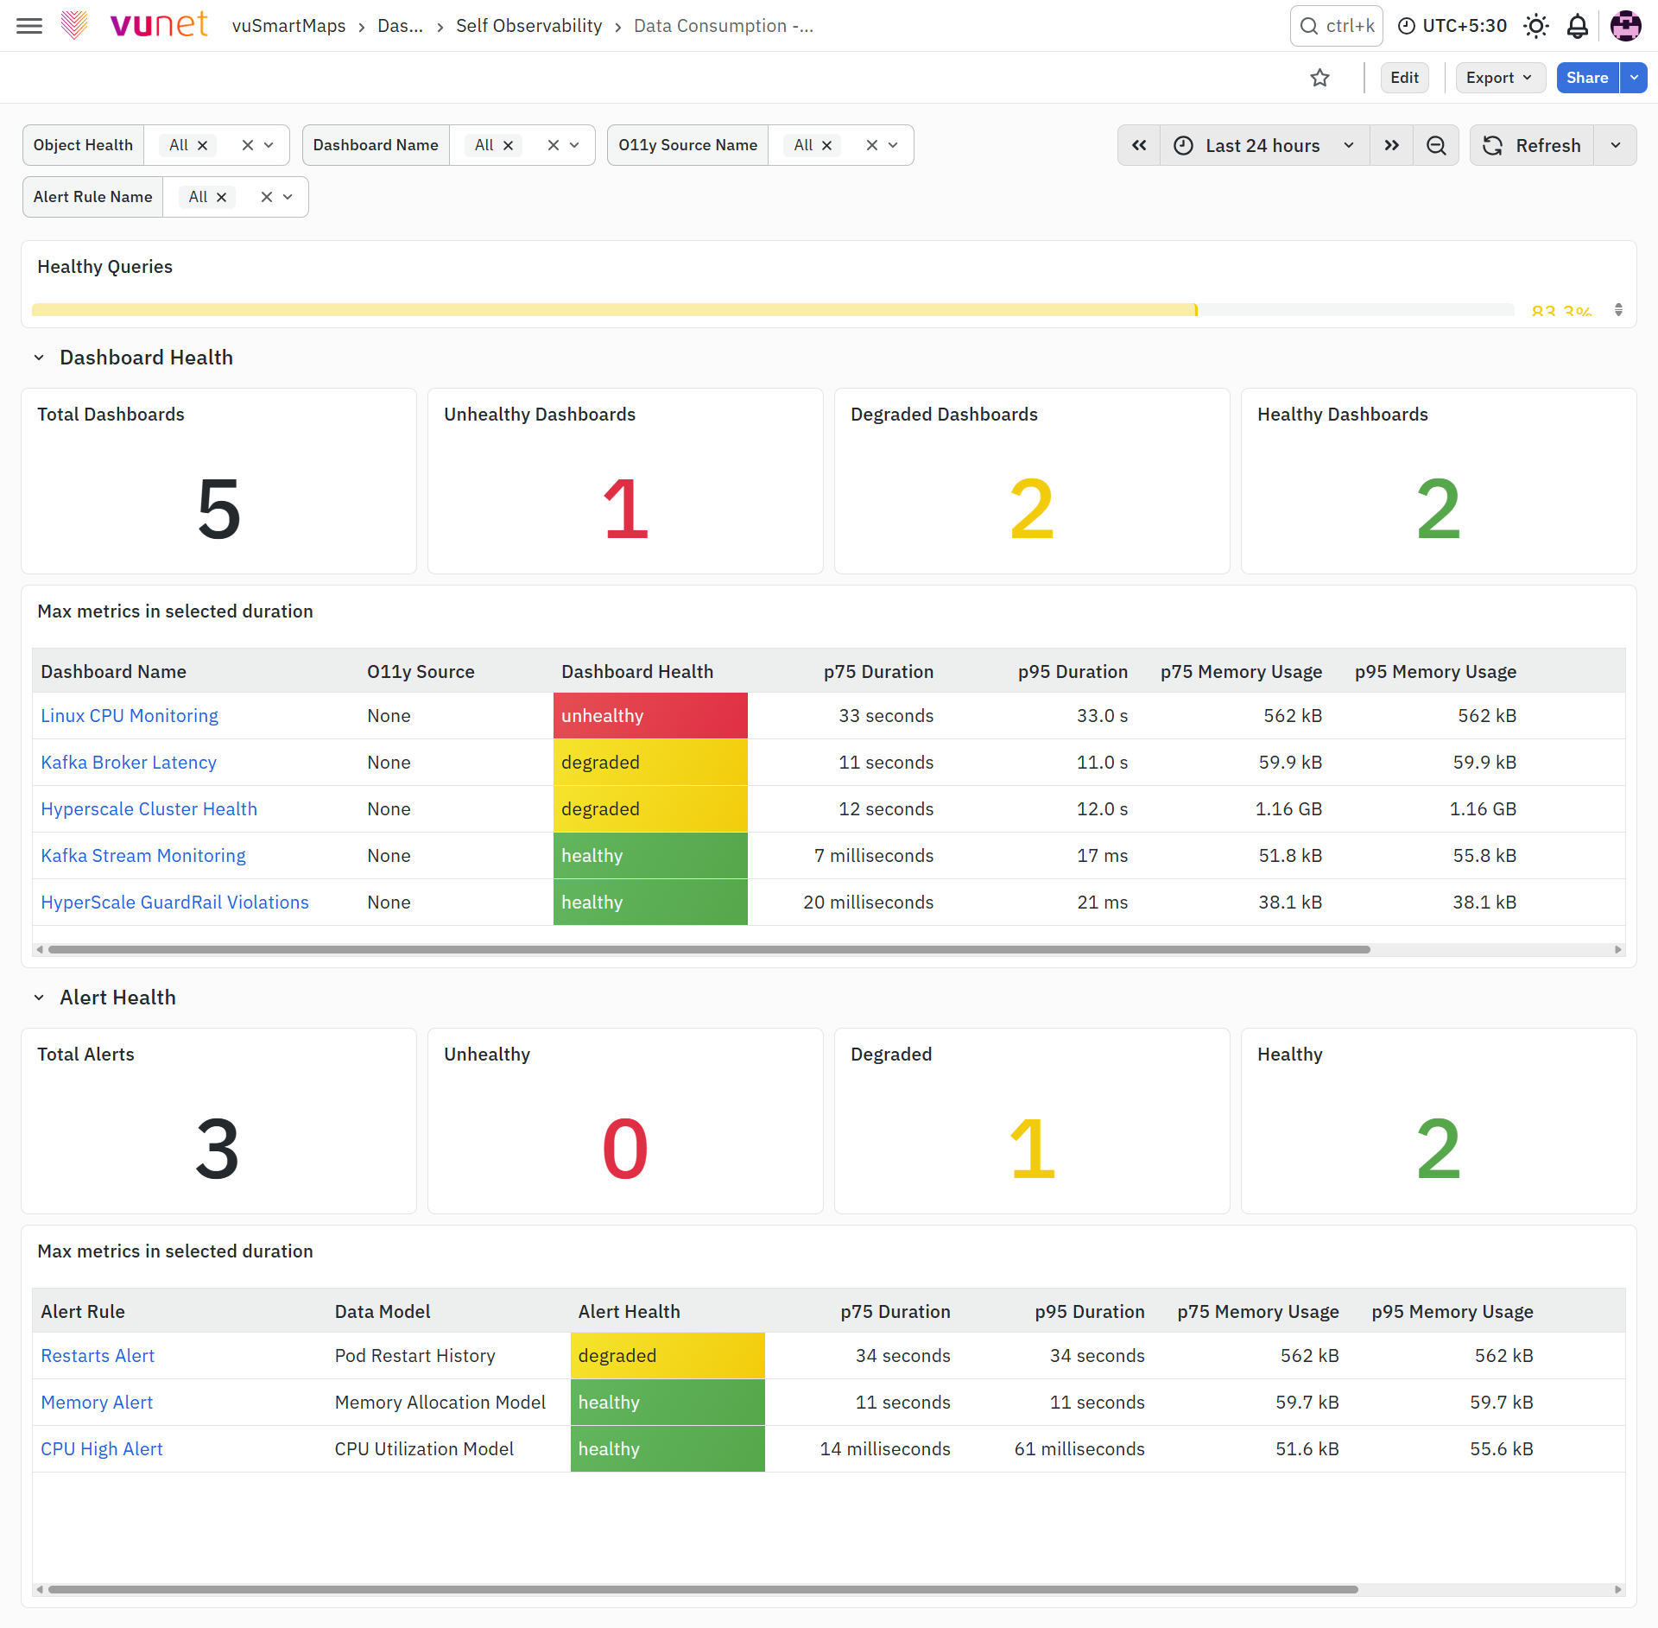The image size is (1658, 1628).
Task: Open the Linux CPU Monitoring link
Action: tap(130, 716)
